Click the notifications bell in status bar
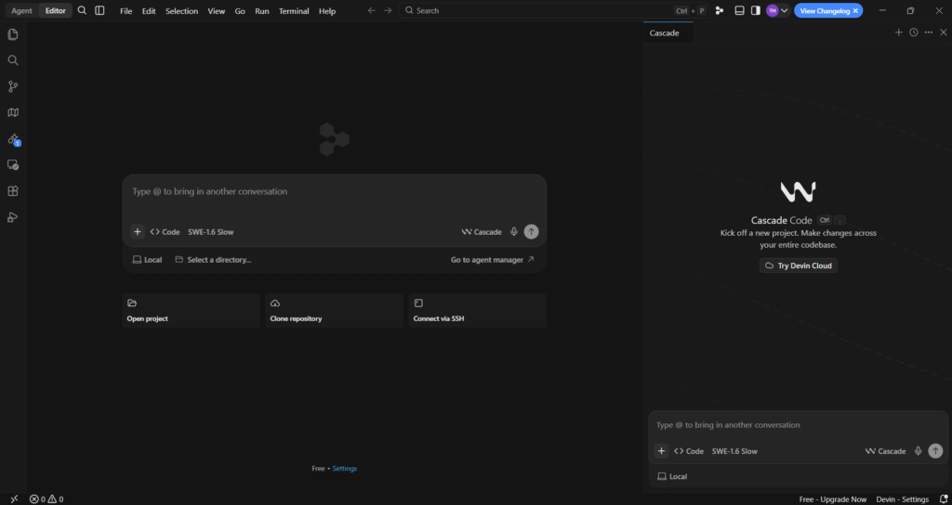 (x=943, y=499)
